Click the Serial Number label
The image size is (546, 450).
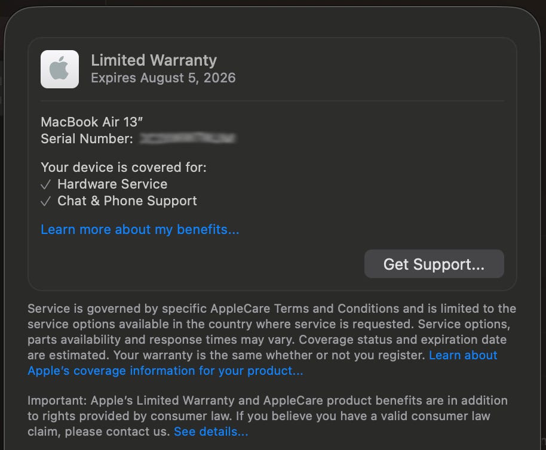[87, 139]
